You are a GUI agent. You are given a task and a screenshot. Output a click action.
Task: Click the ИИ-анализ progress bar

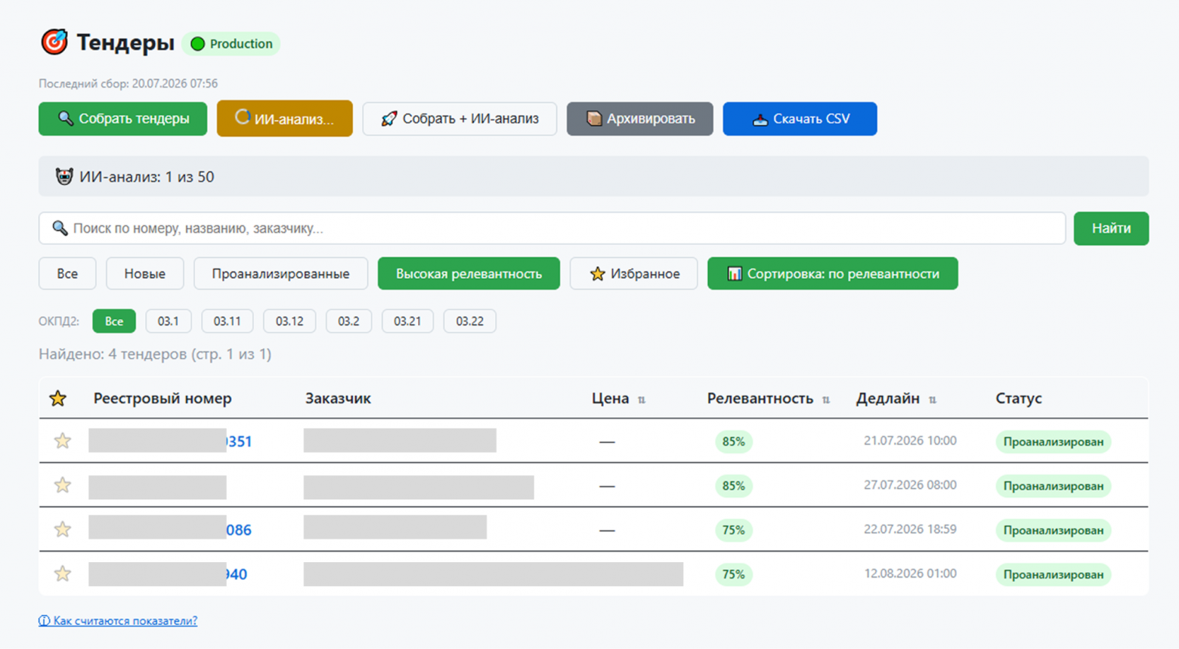point(593,177)
